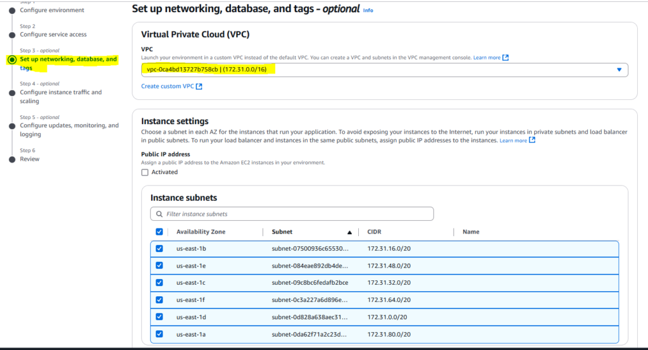Sort the table by Availability Zone column
The width and height of the screenshot is (648, 350).
tap(201, 232)
